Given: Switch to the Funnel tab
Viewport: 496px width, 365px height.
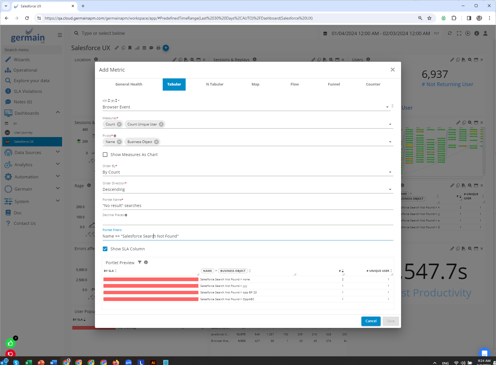Looking at the screenshot, I should 334,84.
